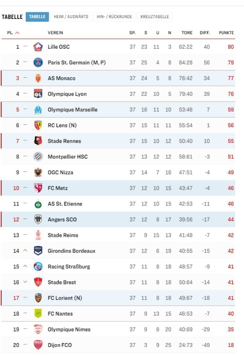Click the Paris St. Germain logo

[x=38, y=62]
